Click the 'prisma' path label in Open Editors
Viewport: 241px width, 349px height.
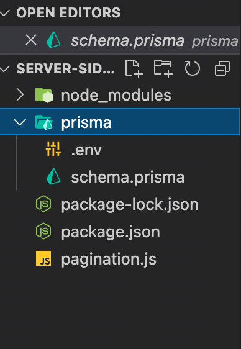tap(215, 42)
